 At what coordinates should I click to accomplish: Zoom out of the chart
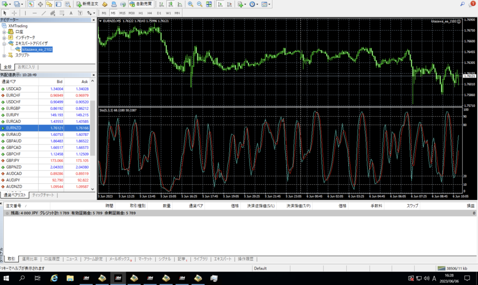199,4
